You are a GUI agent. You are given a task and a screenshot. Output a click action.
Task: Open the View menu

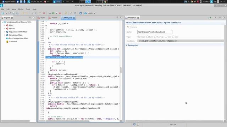coord(14,9)
